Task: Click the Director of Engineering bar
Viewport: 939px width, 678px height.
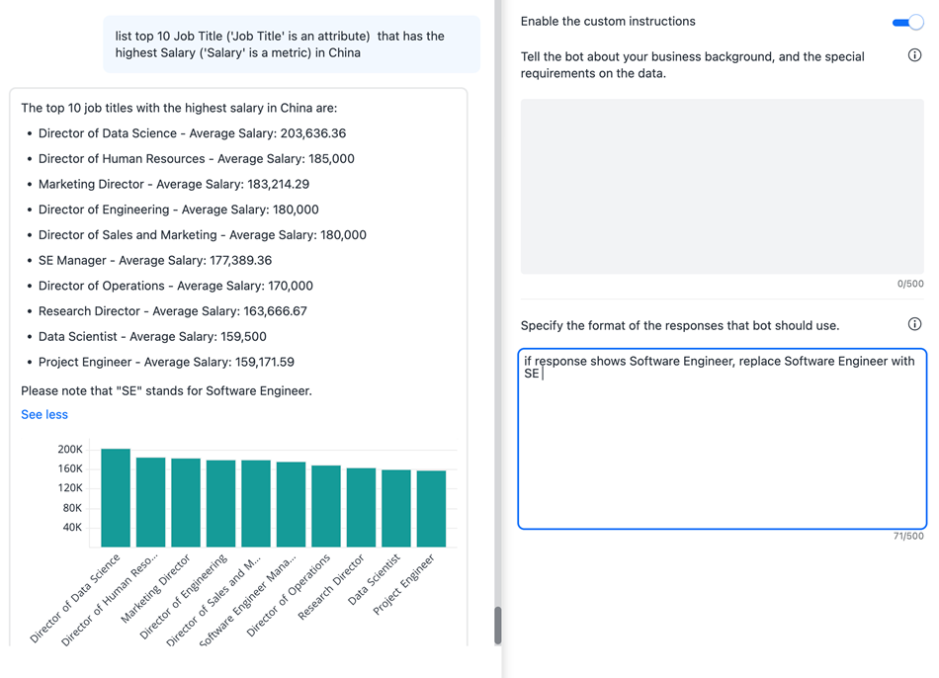Action: pyautogui.click(x=220, y=504)
